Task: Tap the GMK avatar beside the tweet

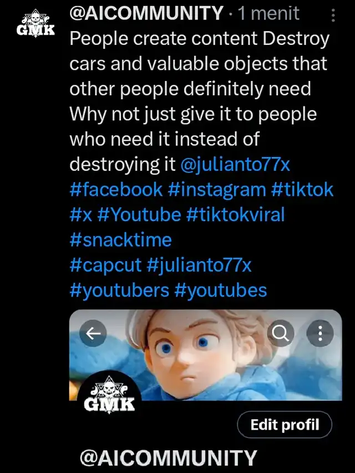Action: 34,24
